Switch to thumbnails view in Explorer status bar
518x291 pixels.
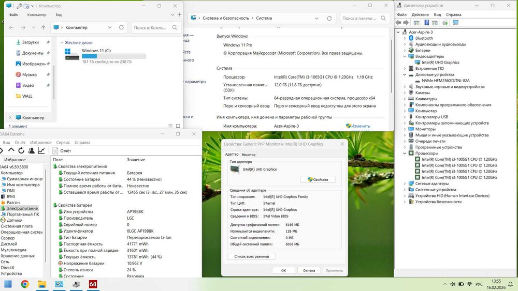click(178, 126)
